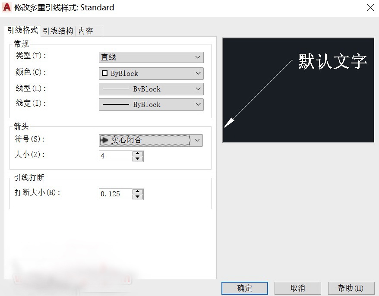Click the leader preview thumbnail
This screenshot has width=379, height=296.
tap(298, 90)
